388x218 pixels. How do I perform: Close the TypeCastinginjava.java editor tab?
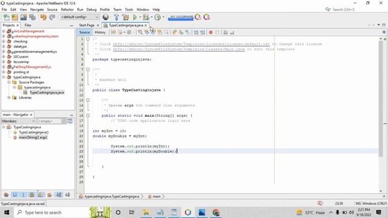tap(145, 25)
